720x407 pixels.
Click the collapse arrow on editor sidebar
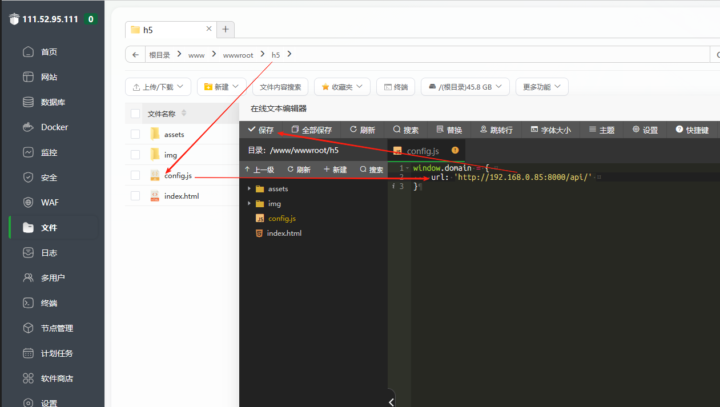coord(391,401)
